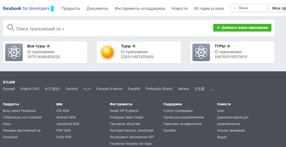Open PHP SDK footer link
Viewport: 286px width, 147px height.
[64, 131]
